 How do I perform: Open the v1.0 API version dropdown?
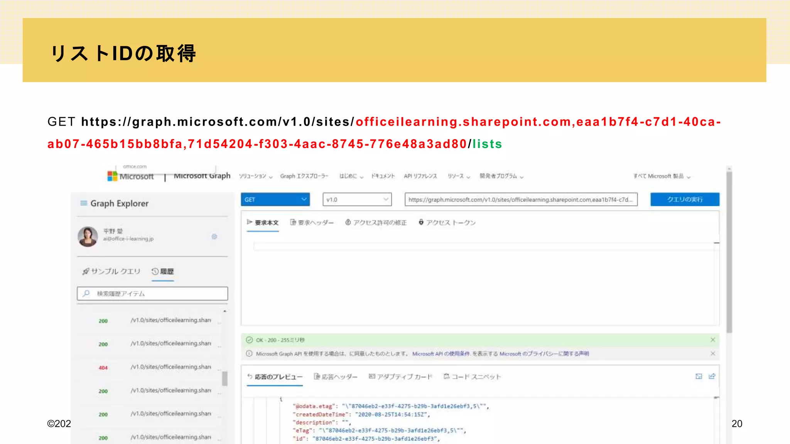coord(357,199)
